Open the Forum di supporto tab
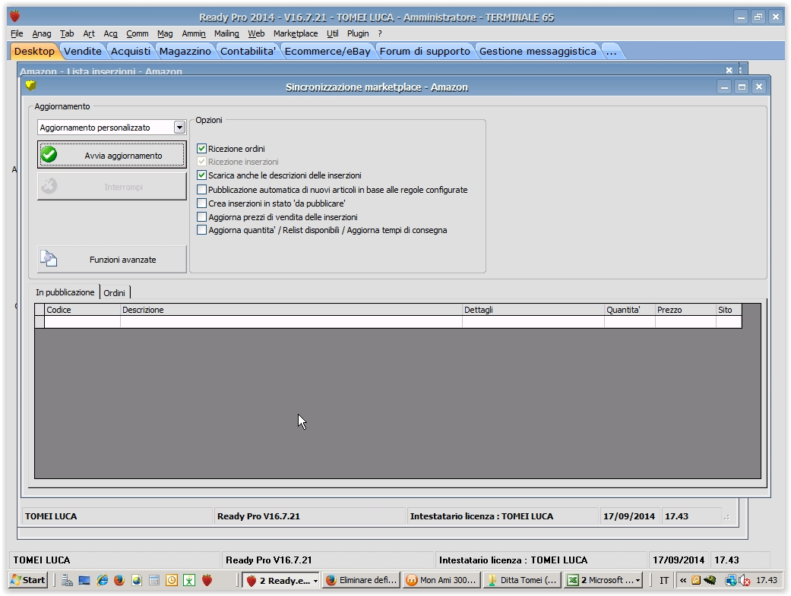The image size is (791, 596). 425,51
